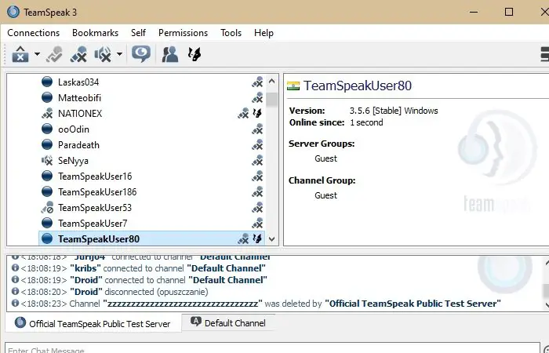Click the grayed-out away status toolbar icon

pyautogui.click(x=54, y=54)
